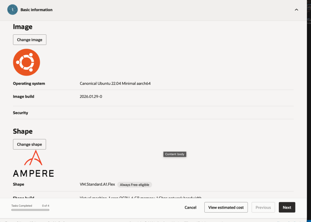Click the Always Free-eligible badge
Viewport: 311px width, 222px height.
135,185
